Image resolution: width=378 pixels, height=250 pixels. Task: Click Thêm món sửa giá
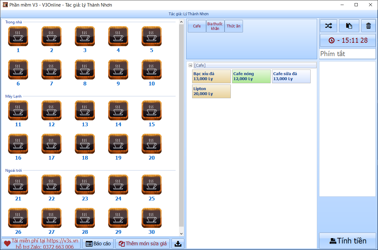click(143, 243)
